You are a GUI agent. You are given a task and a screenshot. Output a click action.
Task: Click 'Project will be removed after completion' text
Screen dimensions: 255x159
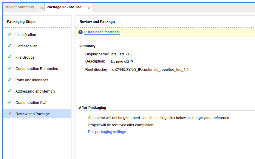(x=121, y=125)
